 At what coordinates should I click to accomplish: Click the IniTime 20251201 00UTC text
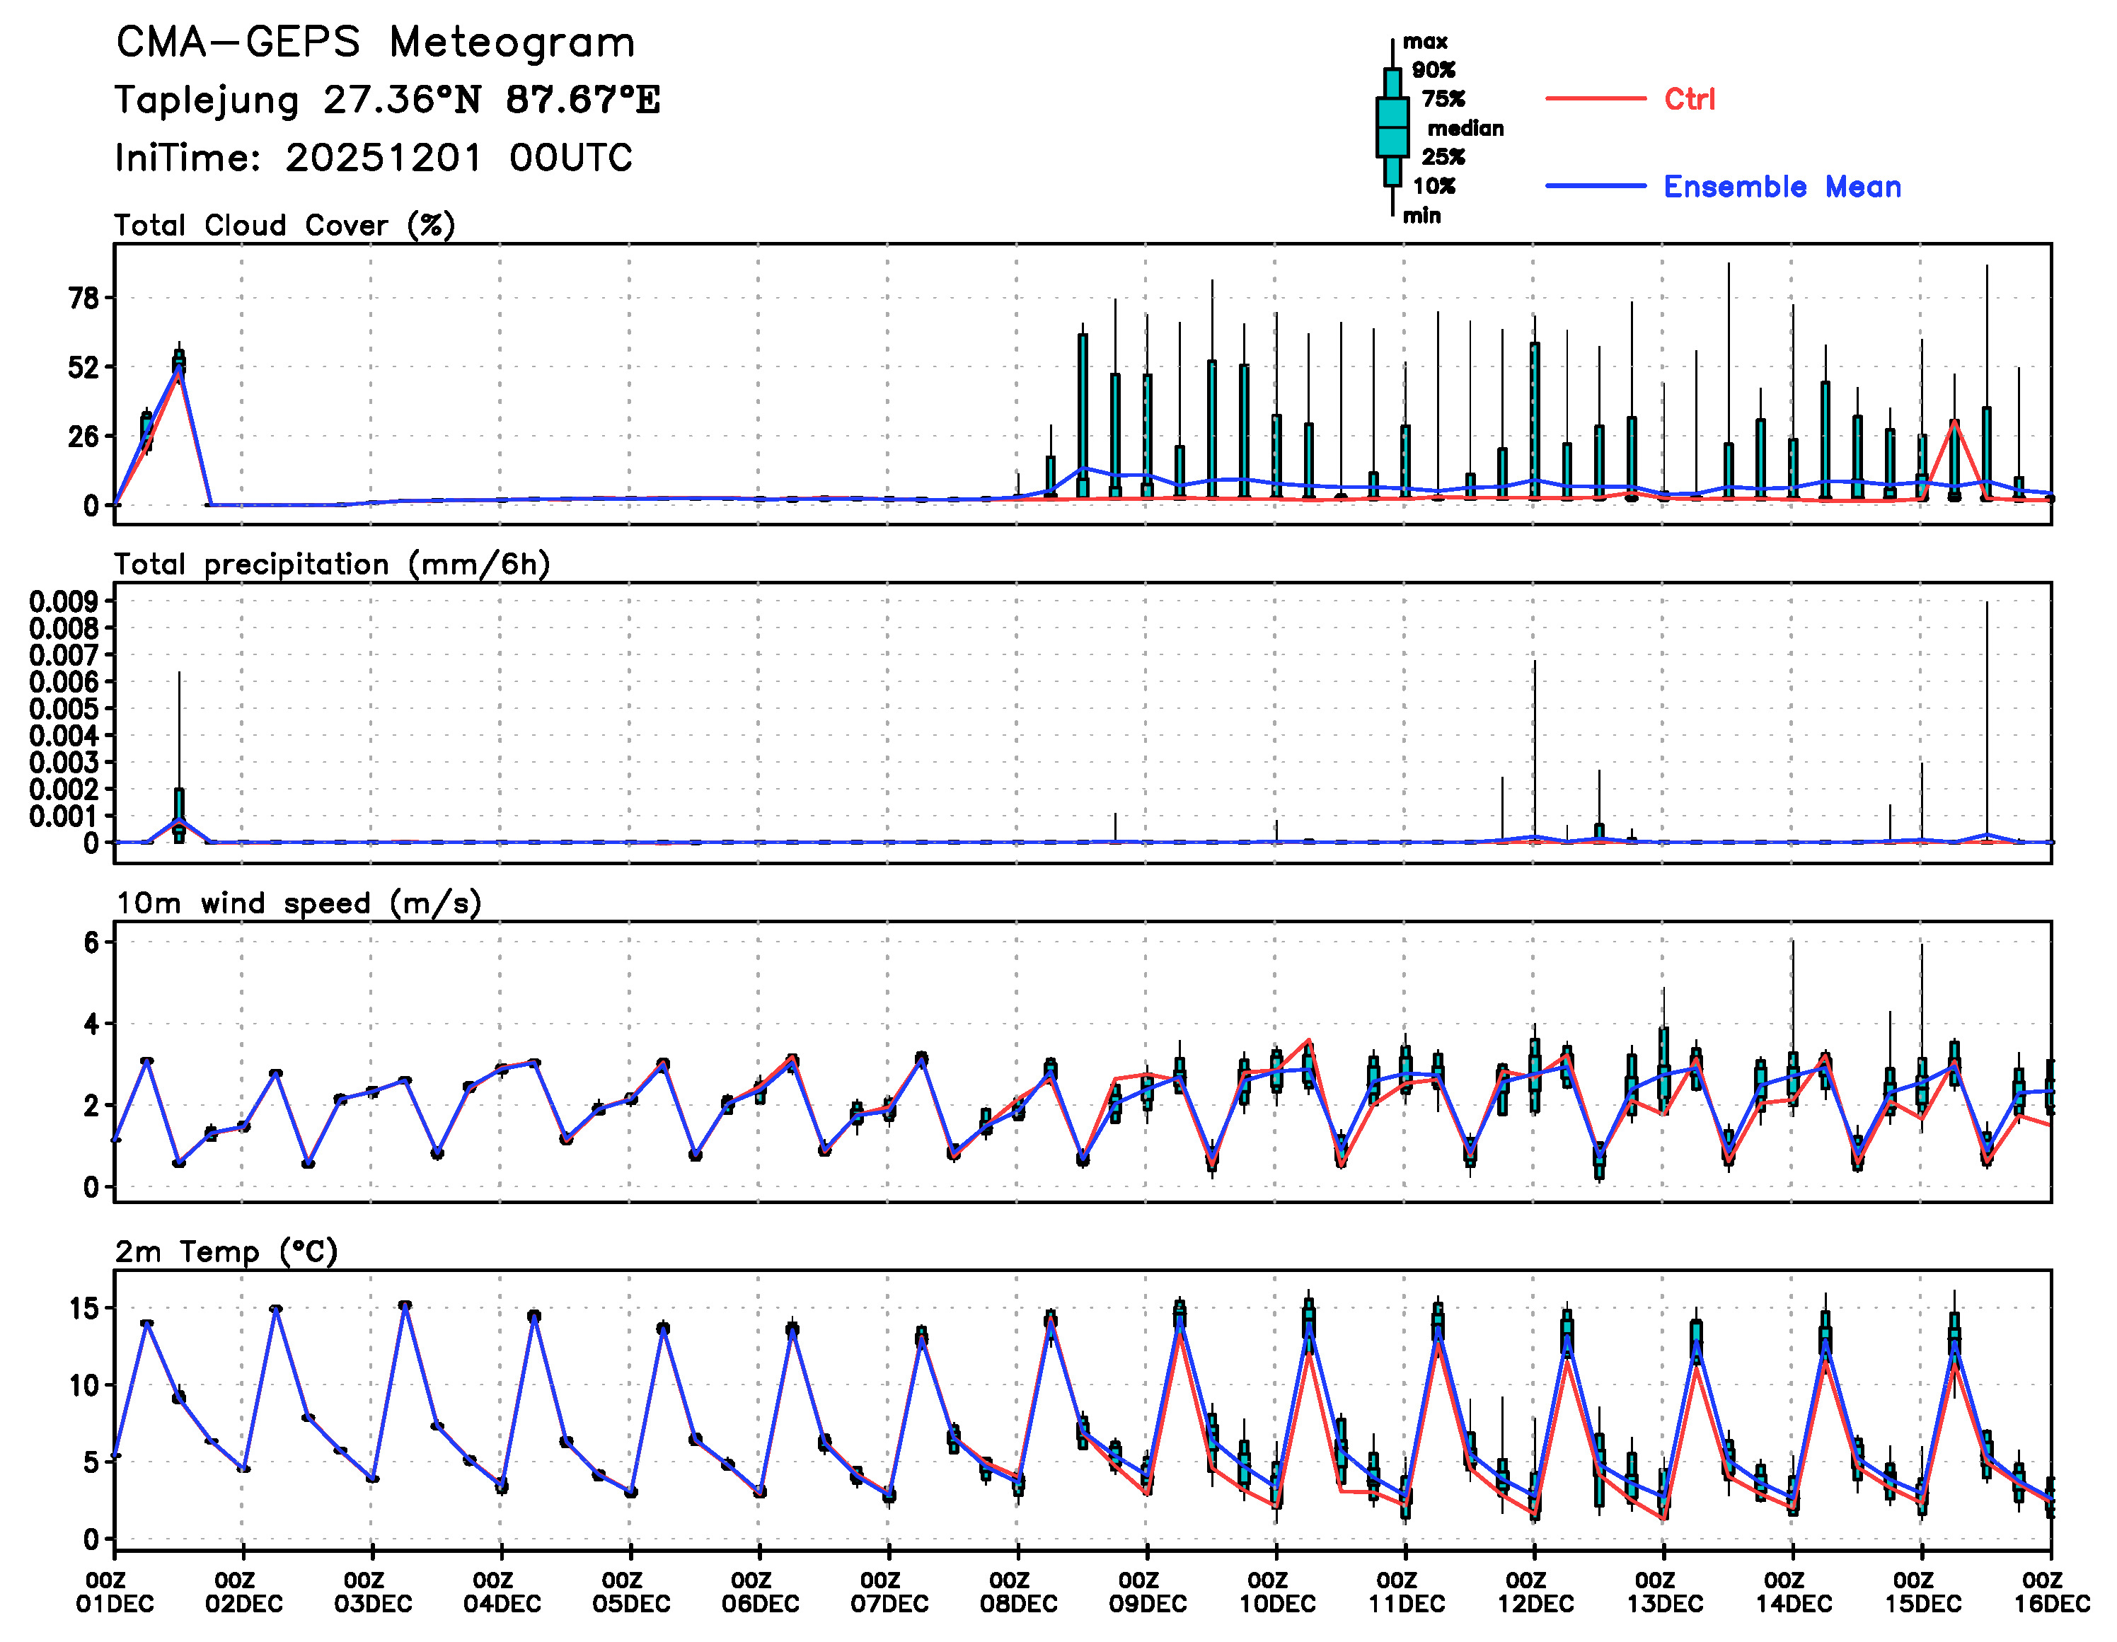pos(373,158)
